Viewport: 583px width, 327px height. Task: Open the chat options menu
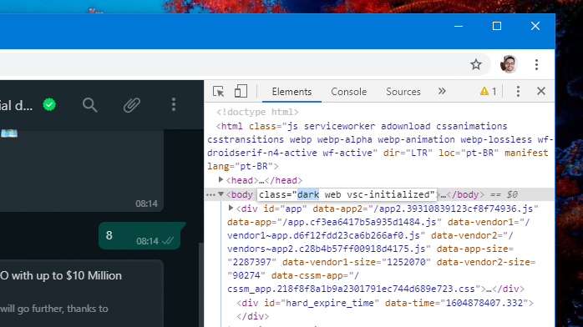(x=173, y=104)
